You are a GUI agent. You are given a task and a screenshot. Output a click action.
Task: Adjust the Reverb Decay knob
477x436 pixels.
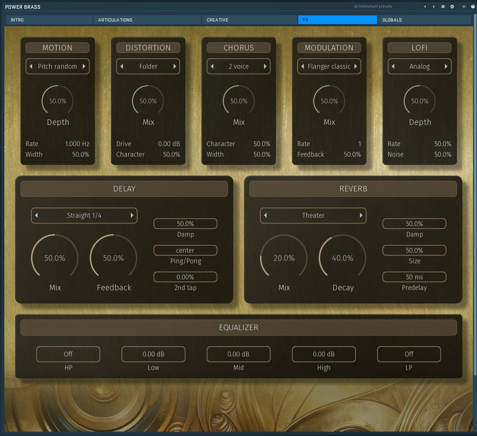point(342,258)
